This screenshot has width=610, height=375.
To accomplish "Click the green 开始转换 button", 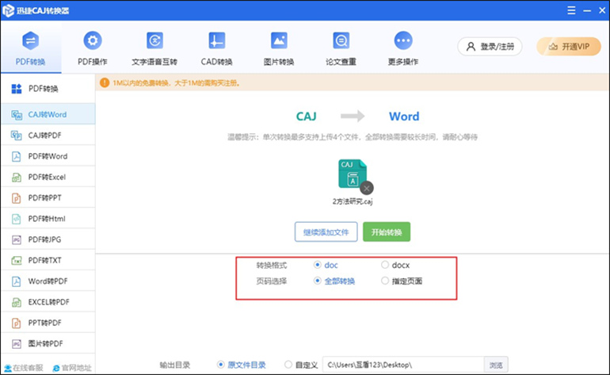I will 387,232.
